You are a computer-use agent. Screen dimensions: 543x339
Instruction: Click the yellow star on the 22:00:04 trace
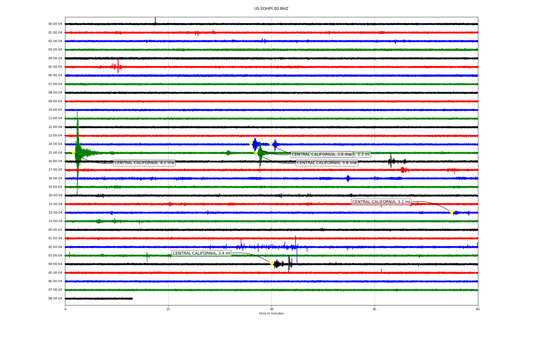[451, 212]
